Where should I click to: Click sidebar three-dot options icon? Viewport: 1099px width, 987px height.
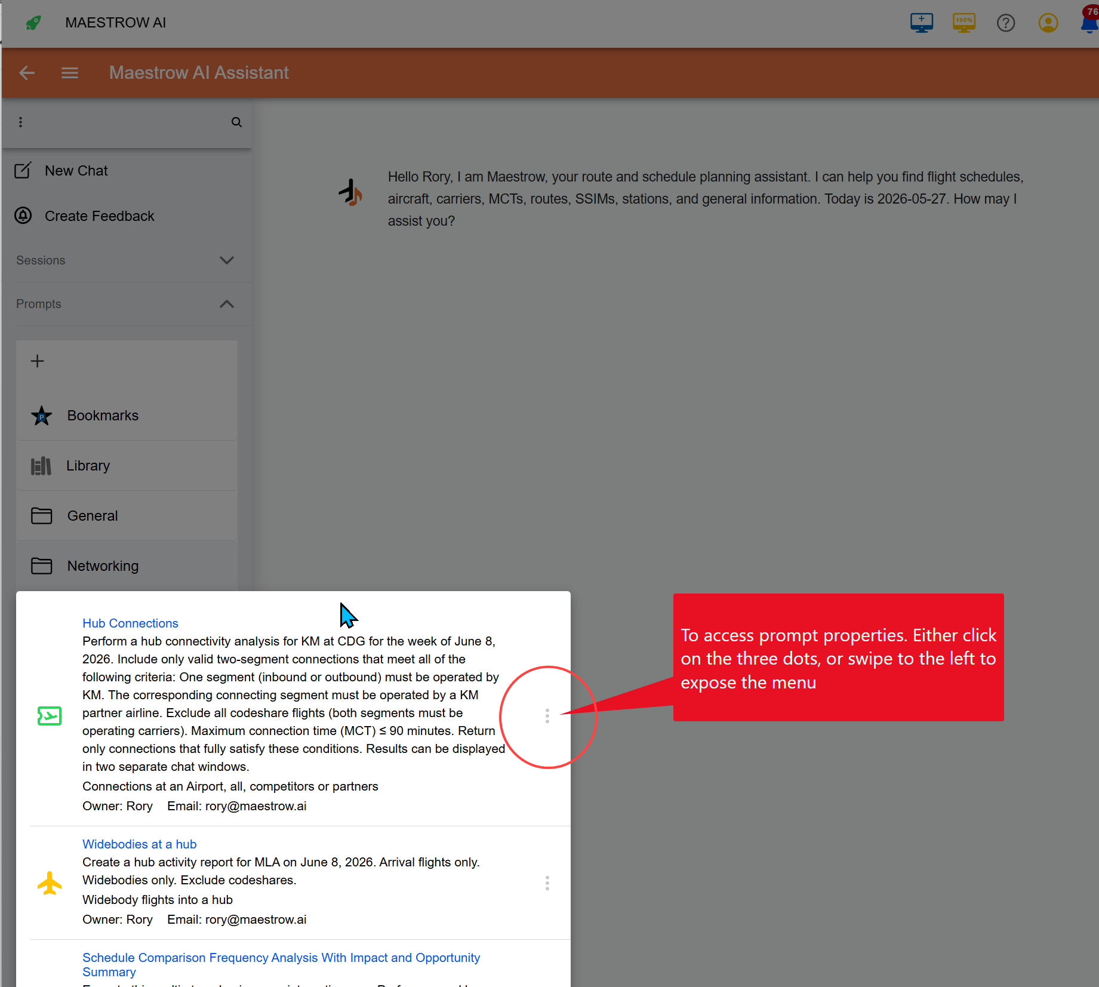tap(20, 122)
